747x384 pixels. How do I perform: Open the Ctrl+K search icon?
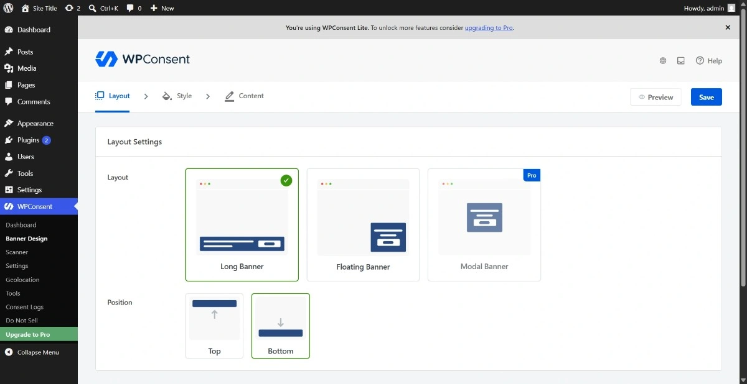click(x=92, y=8)
